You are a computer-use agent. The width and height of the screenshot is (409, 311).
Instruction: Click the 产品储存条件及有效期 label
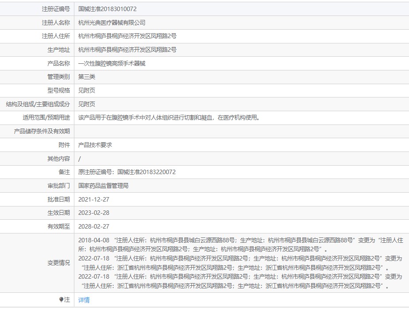(42, 131)
